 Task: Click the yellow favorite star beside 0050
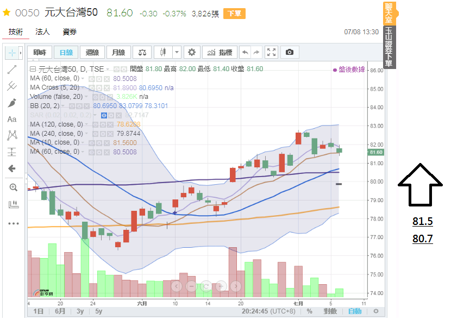[x=7, y=12]
